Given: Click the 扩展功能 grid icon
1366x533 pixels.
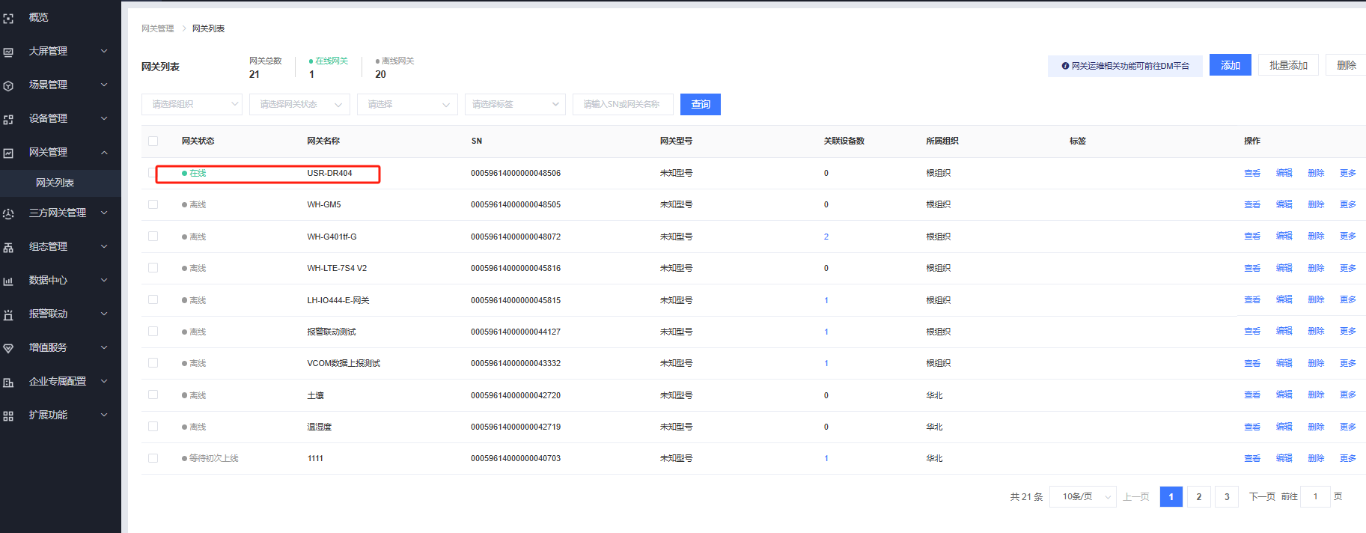Looking at the screenshot, I should tap(9, 415).
